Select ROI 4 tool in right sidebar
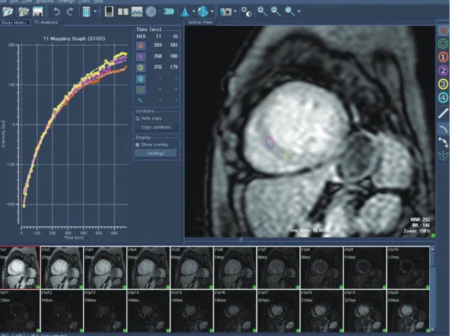 pos(443,98)
